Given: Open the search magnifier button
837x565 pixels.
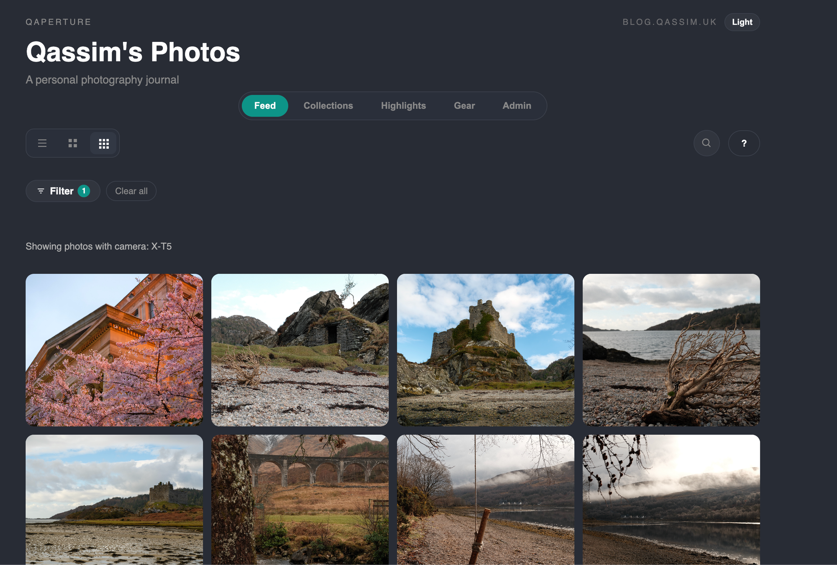Looking at the screenshot, I should 706,143.
